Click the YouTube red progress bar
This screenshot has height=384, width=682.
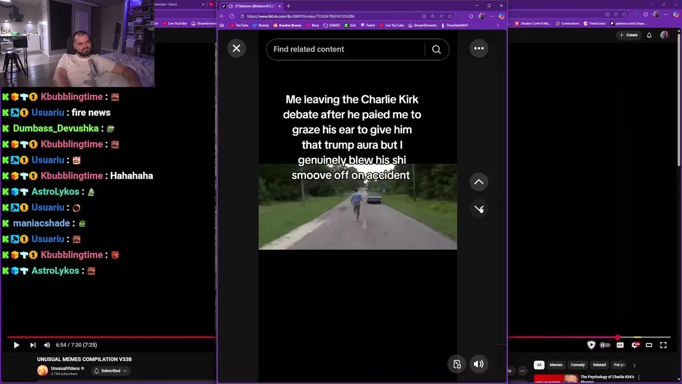[112, 337]
